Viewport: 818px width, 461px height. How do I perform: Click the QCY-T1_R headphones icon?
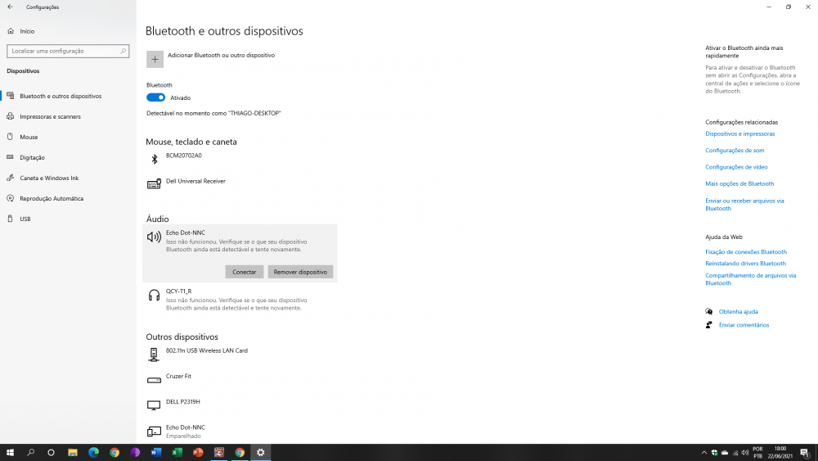pos(154,296)
